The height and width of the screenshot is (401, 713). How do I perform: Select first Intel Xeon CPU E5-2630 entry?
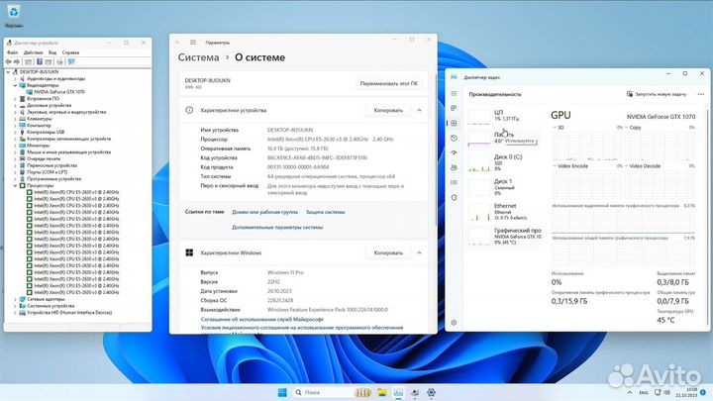pos(76,192)
